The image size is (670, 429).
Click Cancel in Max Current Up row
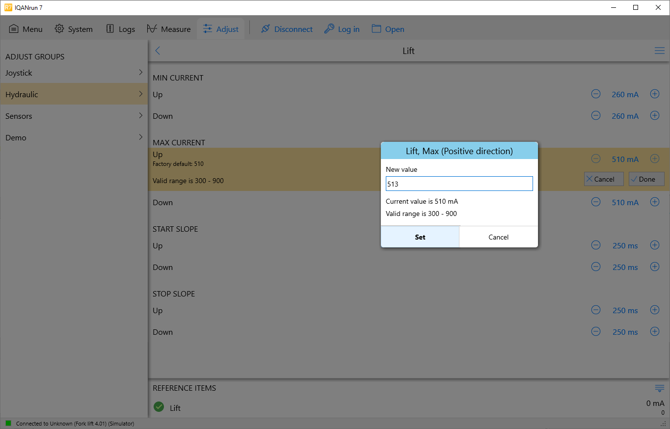click(x=604, y=179)
